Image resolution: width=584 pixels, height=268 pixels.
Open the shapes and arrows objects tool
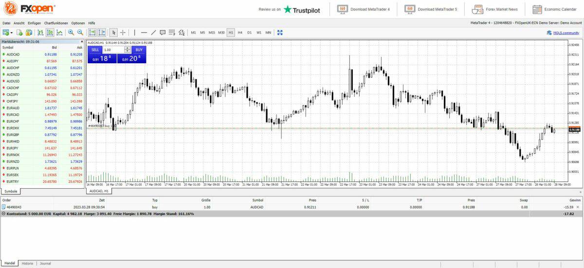[x=182, y=33]
